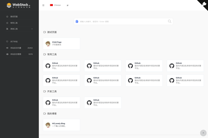This screenshot has height=138, width=208.
Task: Open the Child Page link title
Action: pyautogui.click(x=57, y=42)
